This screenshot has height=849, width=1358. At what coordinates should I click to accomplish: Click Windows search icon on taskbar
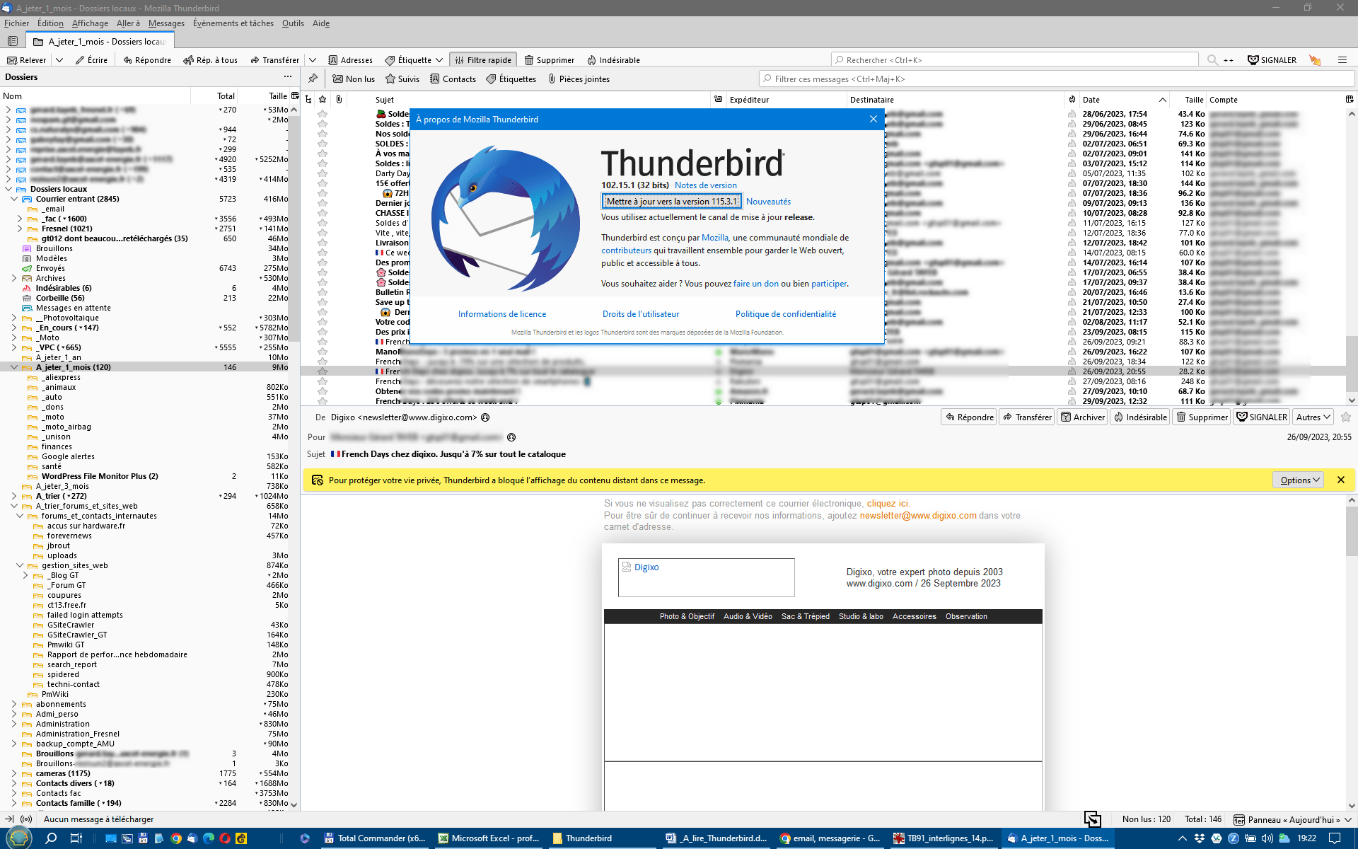[51, 838]
